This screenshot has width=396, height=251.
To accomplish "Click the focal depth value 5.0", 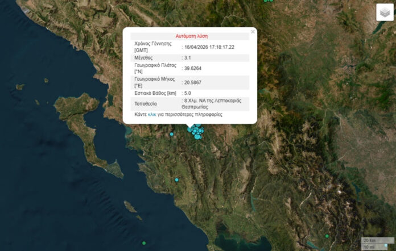I will coord(188,93).
